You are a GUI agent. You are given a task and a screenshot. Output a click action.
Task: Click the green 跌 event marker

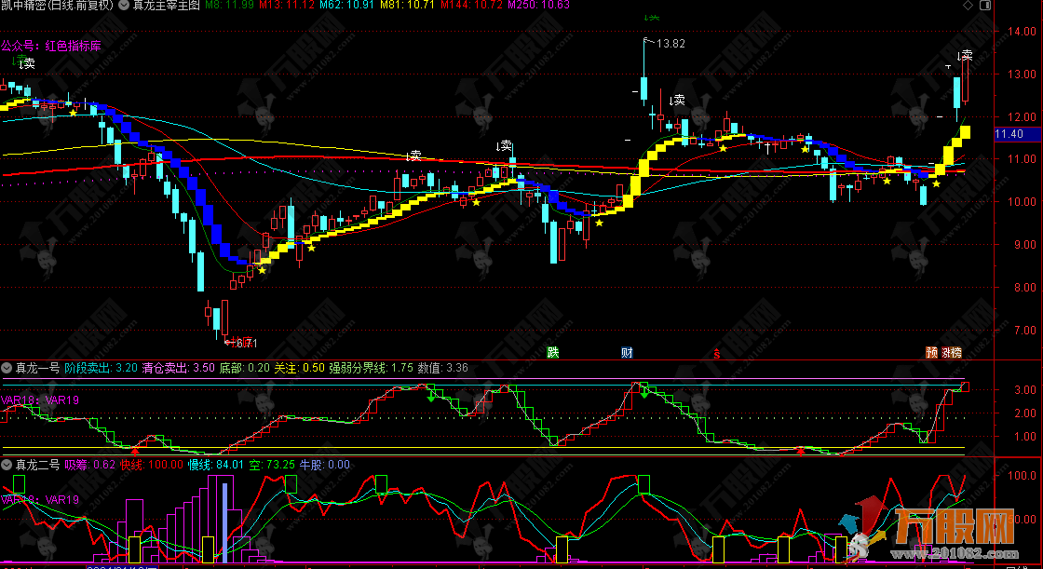click(552, 352)
